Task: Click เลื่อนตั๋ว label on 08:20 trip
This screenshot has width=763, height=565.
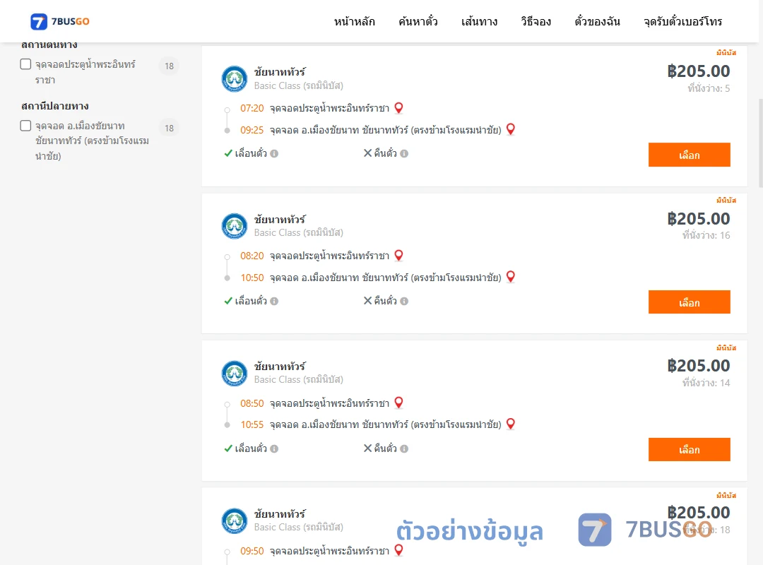Action: (251, 301)
